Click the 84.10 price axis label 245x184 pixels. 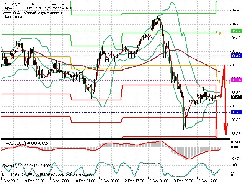(236, 38)
